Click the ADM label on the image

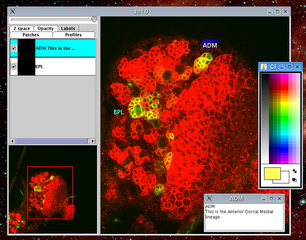coord(210,45)
